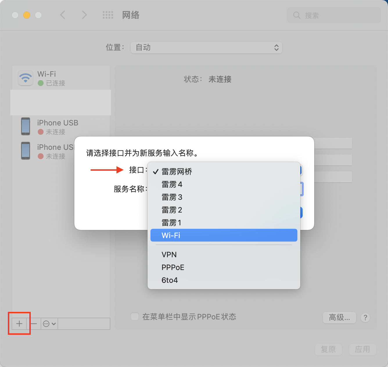Go forward with the right chevron
Viewport: 388px width, 367px height.
point(84,15)
